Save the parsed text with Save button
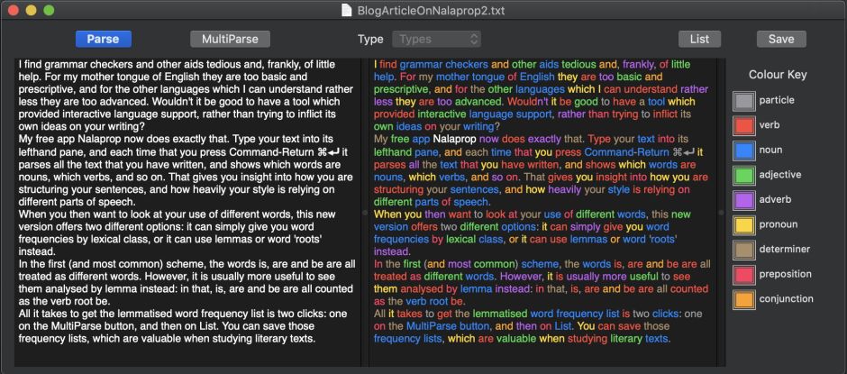The width and height of the screenshot is (847, 374). pyautogui.click(x=781, y=39)
